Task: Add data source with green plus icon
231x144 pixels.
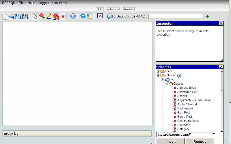Action: [x=208, y=16]
